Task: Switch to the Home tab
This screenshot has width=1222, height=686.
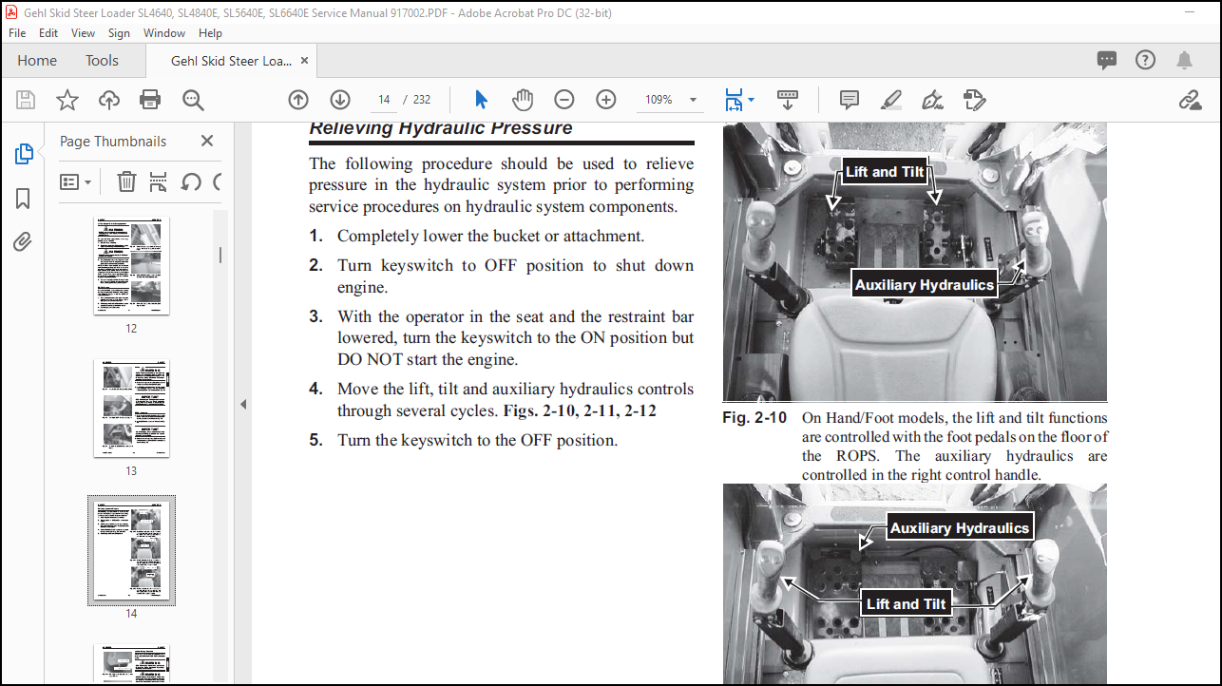Action: click(x=37, y=60)
